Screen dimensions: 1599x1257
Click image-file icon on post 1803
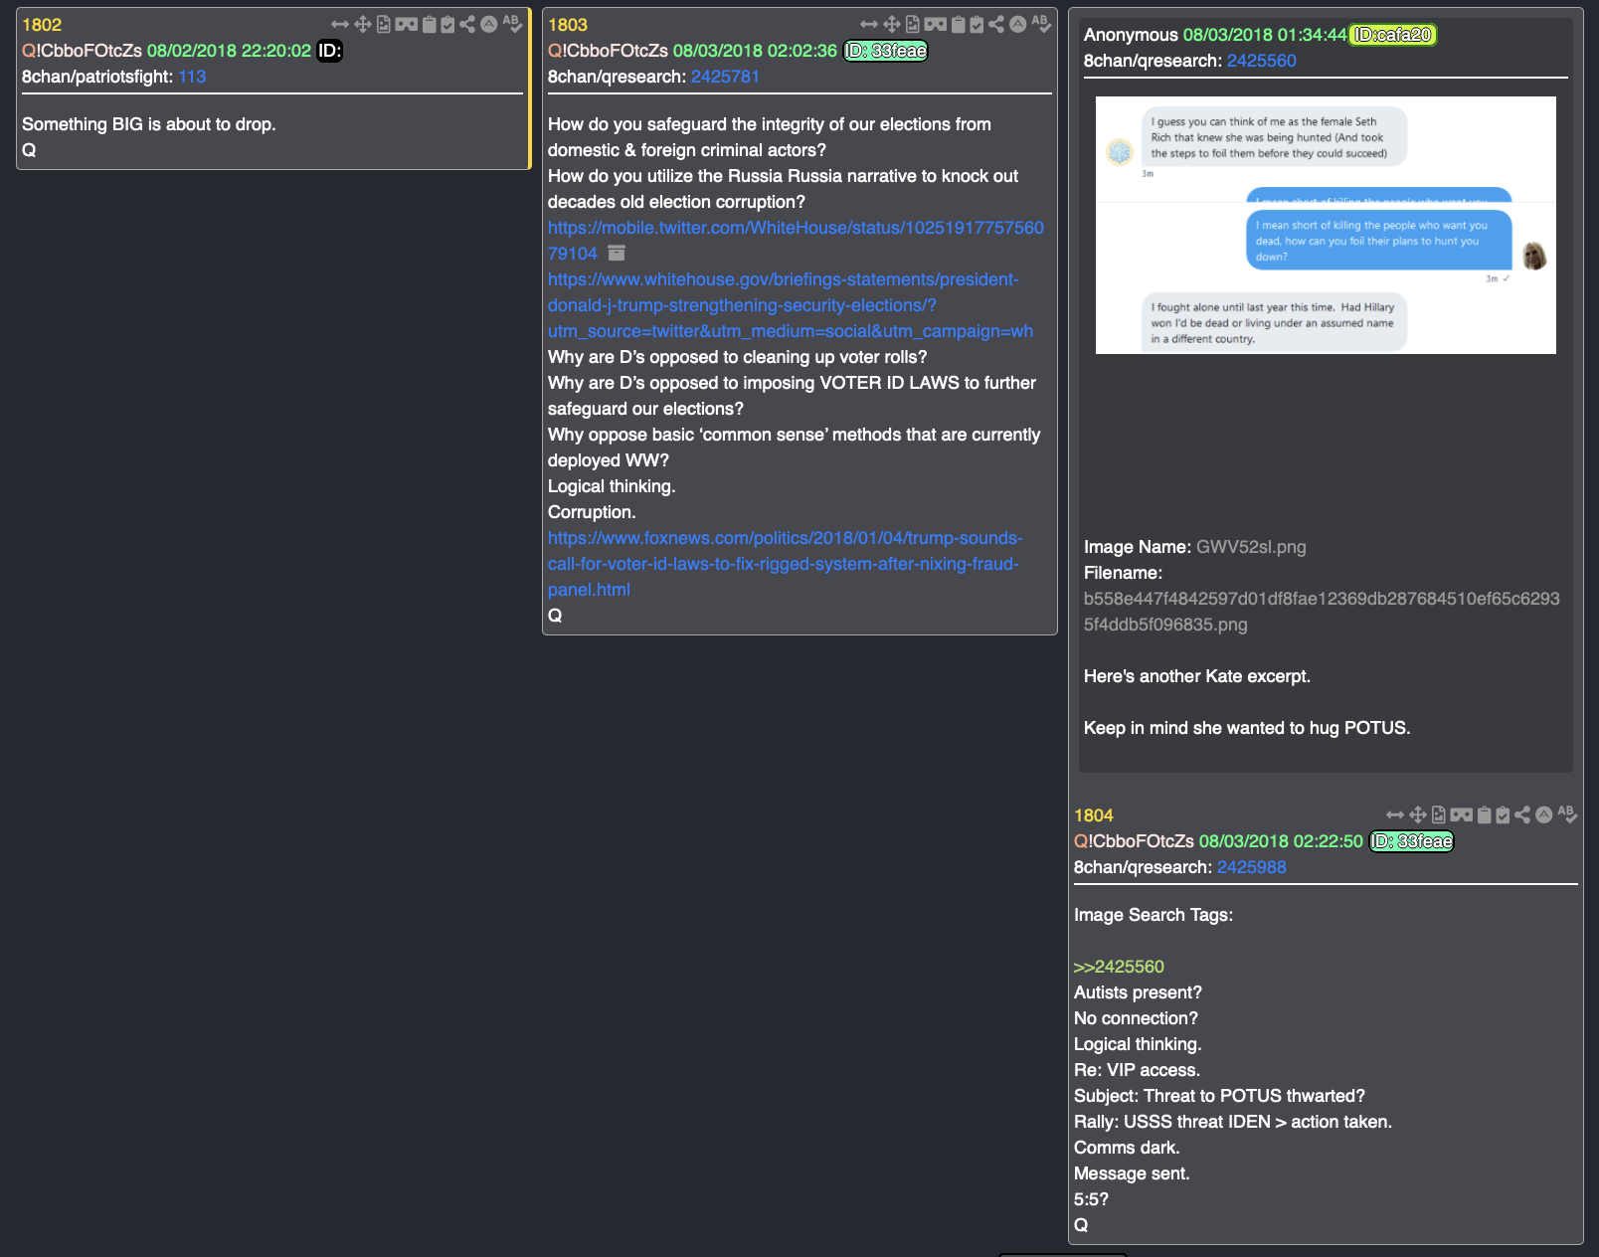913,24
